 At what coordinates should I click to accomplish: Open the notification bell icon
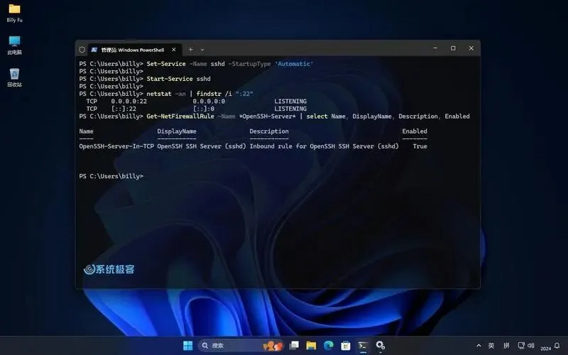557,346
